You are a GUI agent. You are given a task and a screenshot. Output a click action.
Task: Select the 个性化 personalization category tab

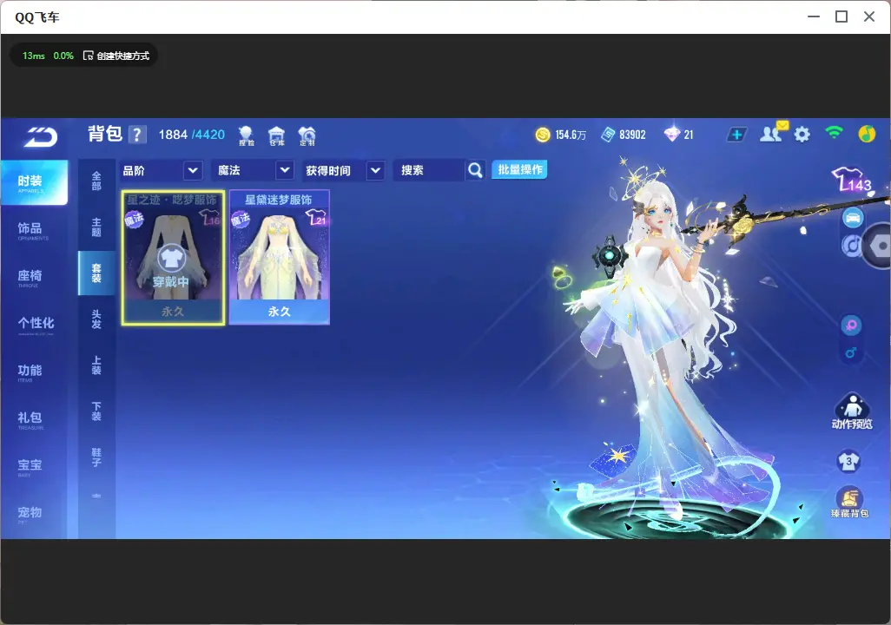(34, 324)
